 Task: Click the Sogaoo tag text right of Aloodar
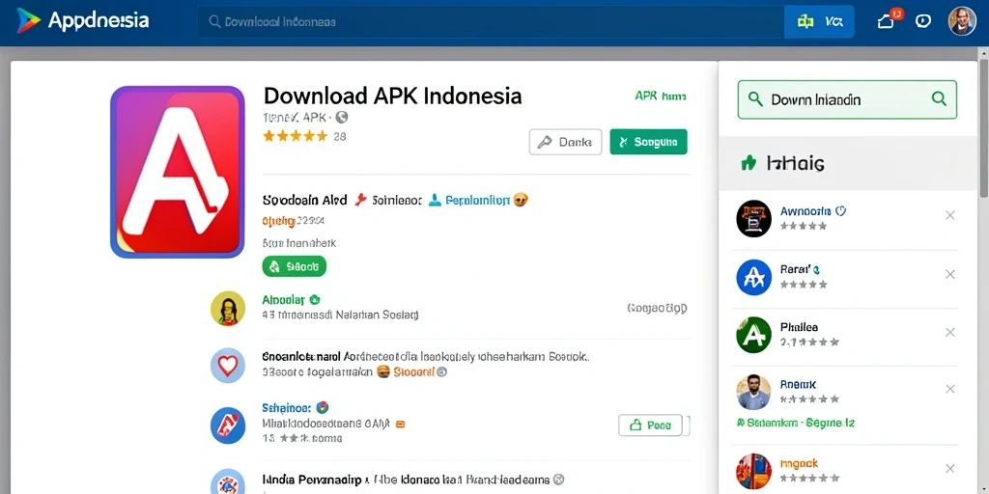tap(657, 308)
